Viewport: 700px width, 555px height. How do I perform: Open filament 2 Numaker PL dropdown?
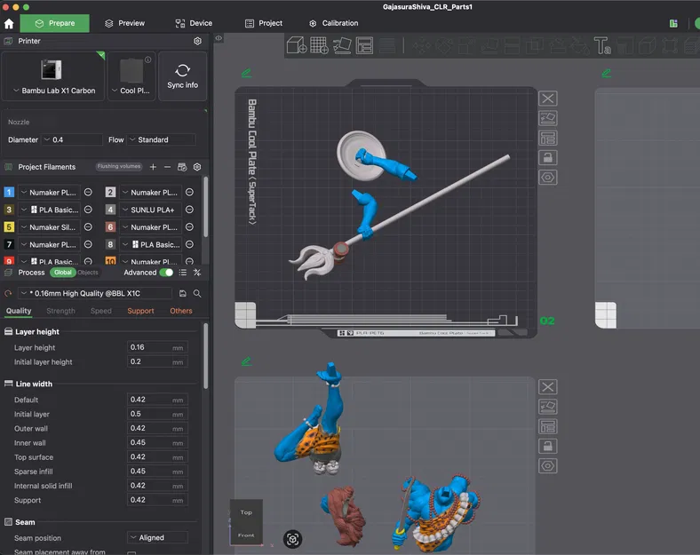[150, 193]
